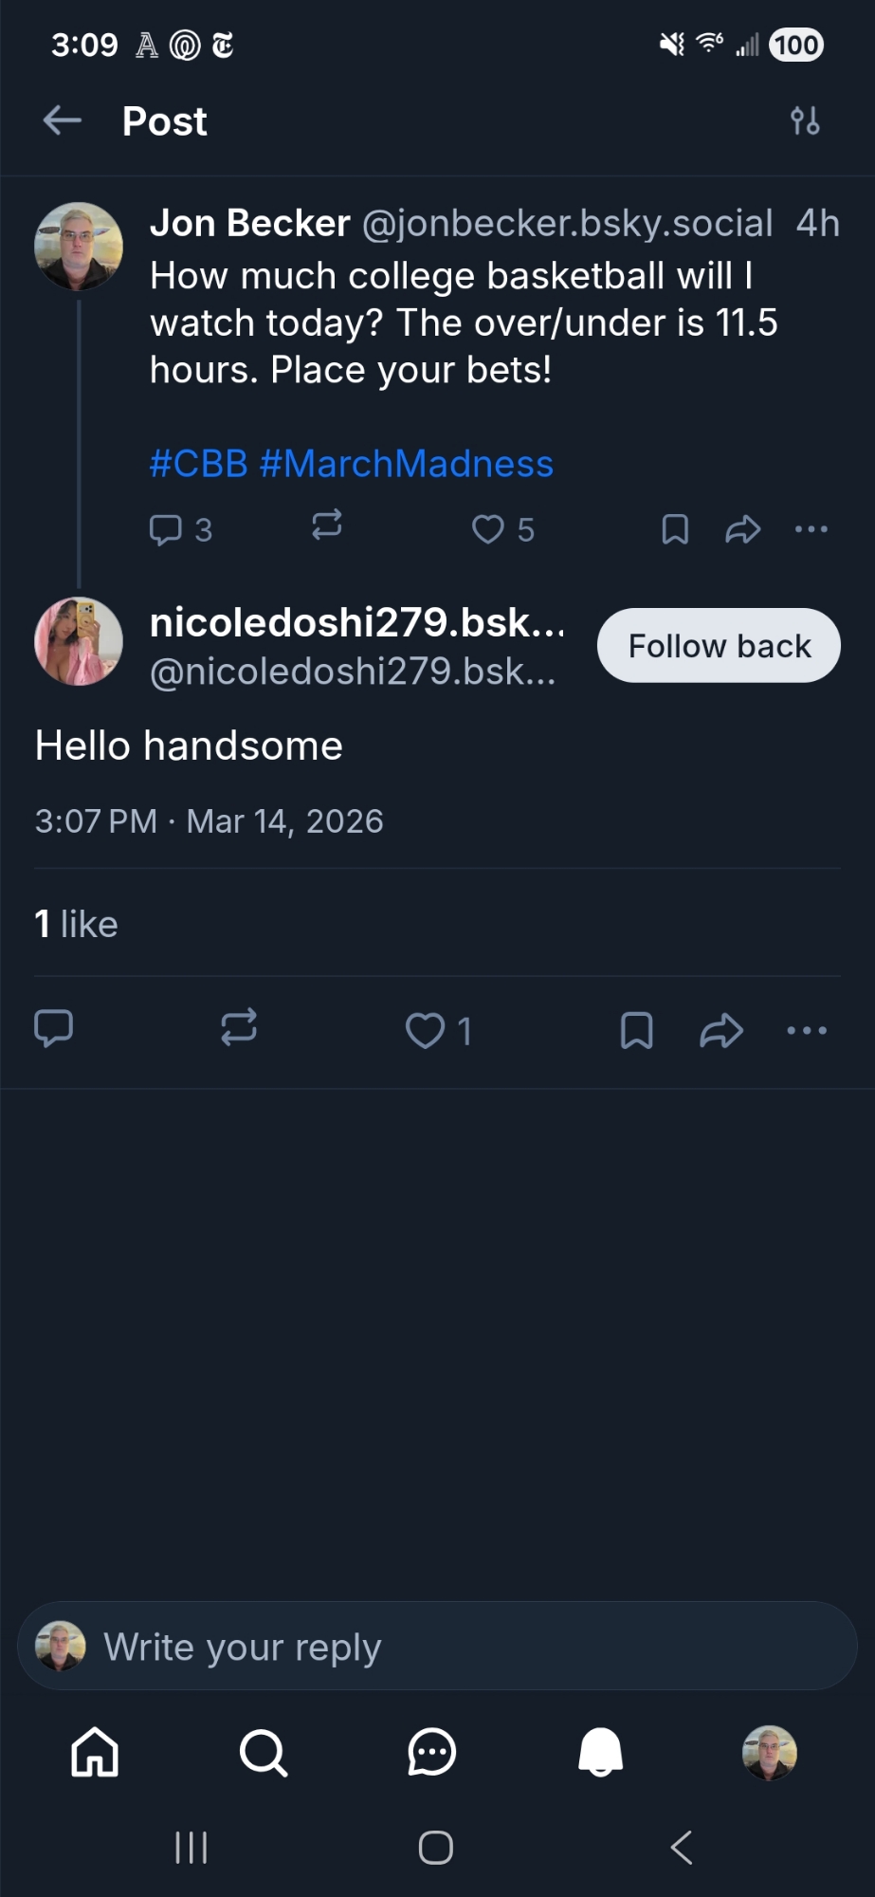
Task: View nicoledoshi279's profile picture
Action: point(79,641)
